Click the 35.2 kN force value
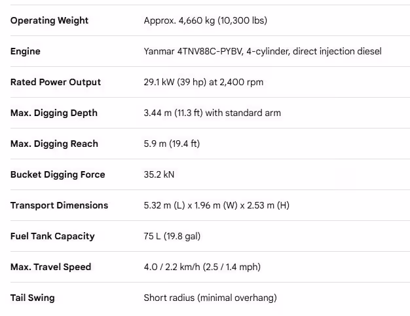 click(159, 174)
